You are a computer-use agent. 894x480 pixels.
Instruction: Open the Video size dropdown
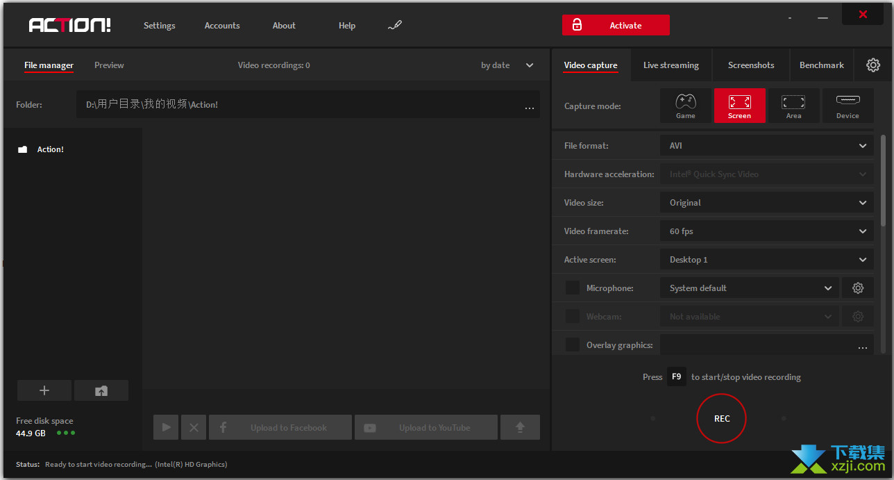(766, 203)
